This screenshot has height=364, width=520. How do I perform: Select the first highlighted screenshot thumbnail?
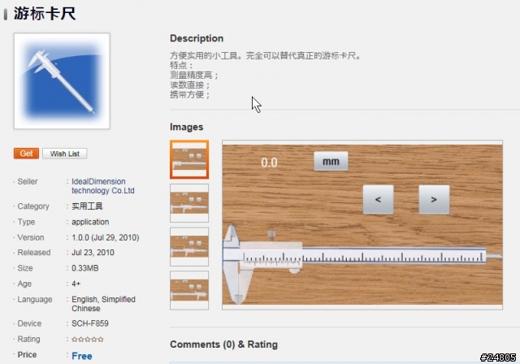click(189, 159)
